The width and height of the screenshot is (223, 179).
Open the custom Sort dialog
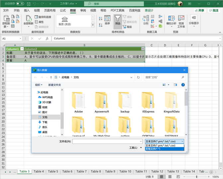coord(107,20)
